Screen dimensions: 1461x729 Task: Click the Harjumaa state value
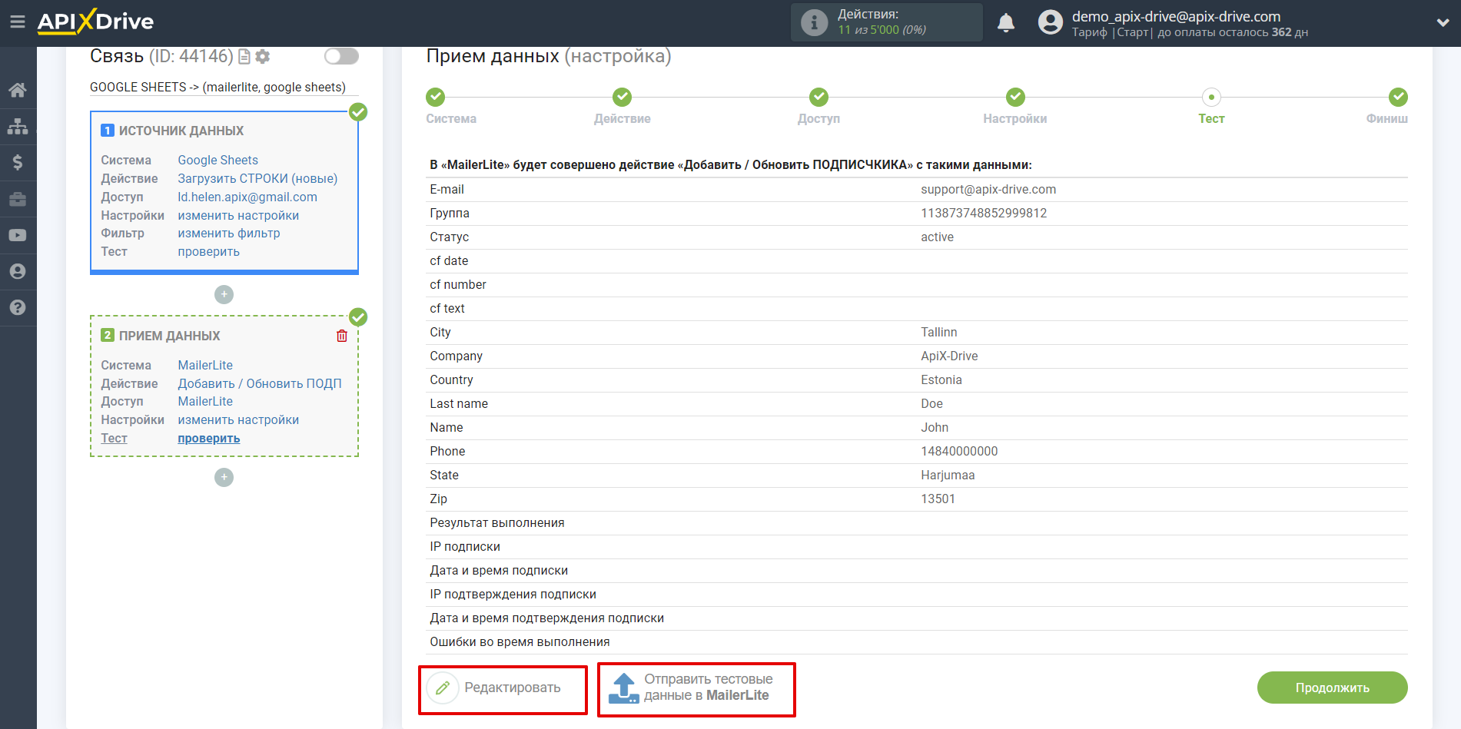click(948, 475)
